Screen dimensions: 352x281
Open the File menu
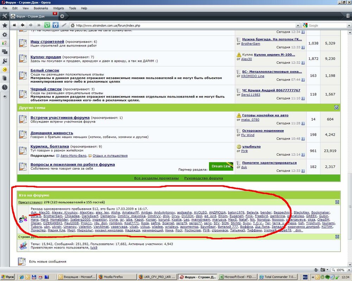[x=5, y=8]
